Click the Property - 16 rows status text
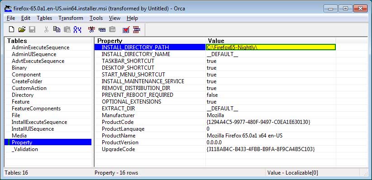372x180 pixels. tap(116, 173)
